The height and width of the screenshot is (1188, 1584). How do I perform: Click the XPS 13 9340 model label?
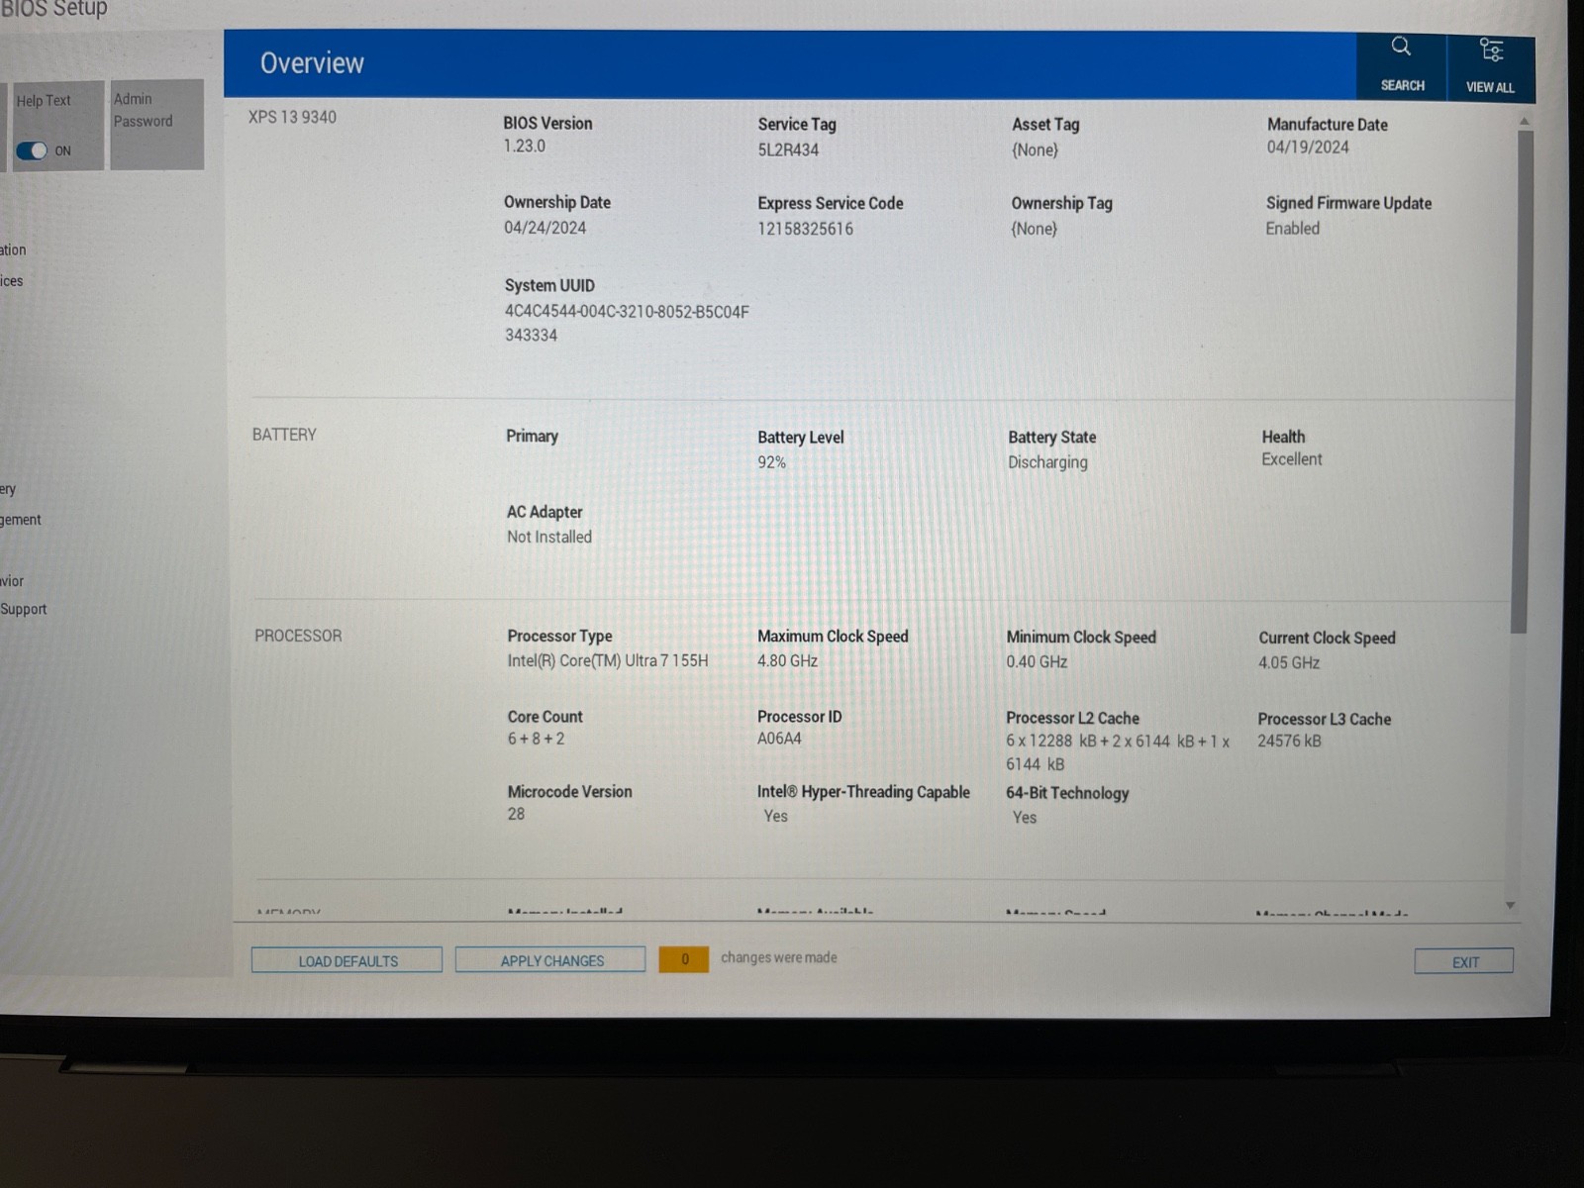pos(292,117)
